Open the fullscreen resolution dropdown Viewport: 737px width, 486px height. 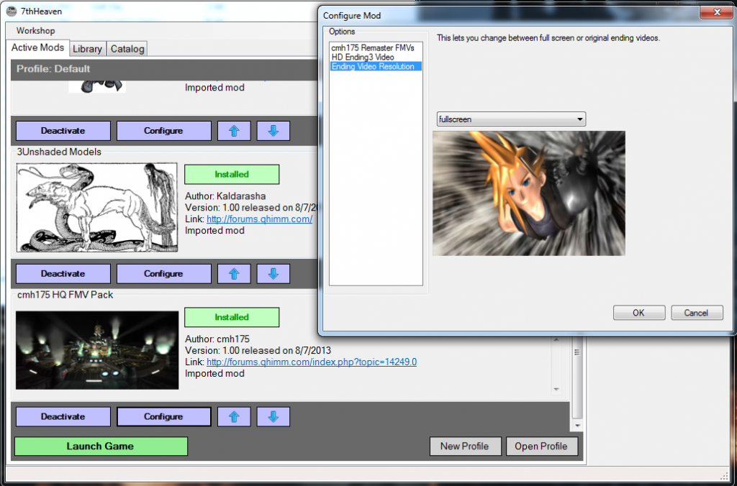511,119
